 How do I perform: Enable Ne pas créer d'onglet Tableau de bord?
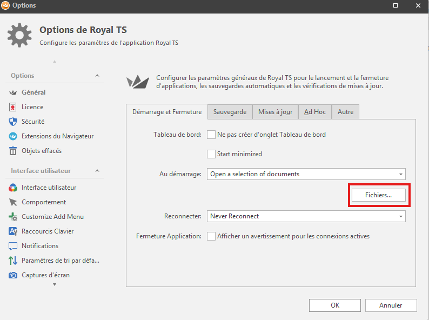tap(211, 135)
